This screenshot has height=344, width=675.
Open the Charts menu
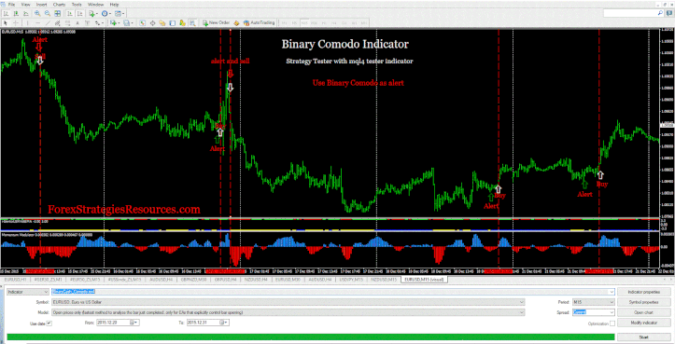60,5
